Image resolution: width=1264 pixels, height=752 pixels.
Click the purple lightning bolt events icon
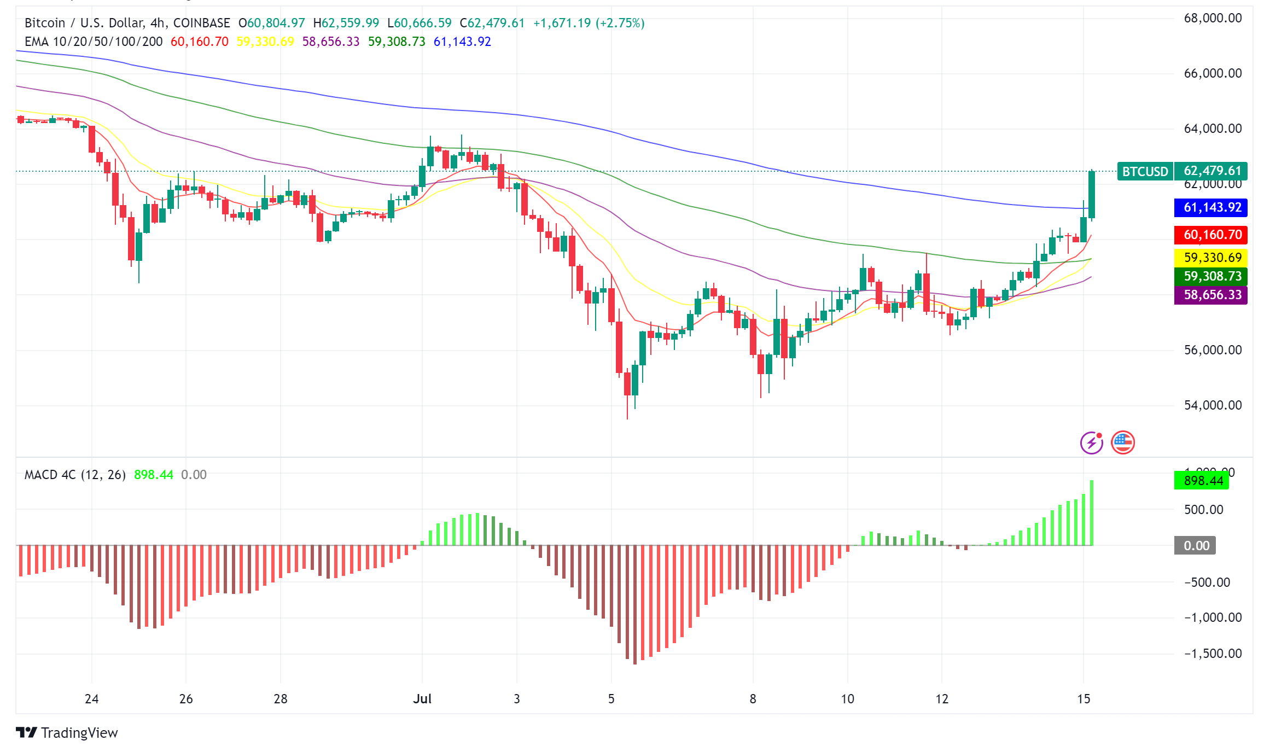tap(1091, 442)
